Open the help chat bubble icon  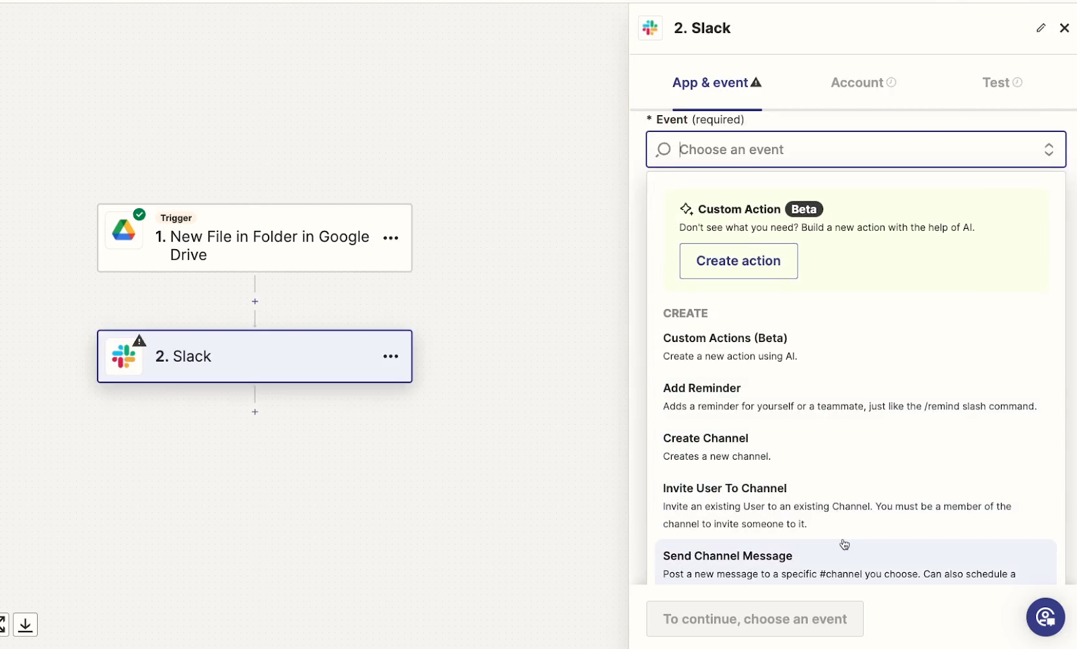pos(1045,617)
